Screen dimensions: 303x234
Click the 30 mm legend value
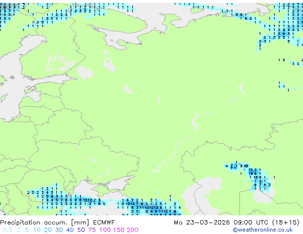point(59,230)
